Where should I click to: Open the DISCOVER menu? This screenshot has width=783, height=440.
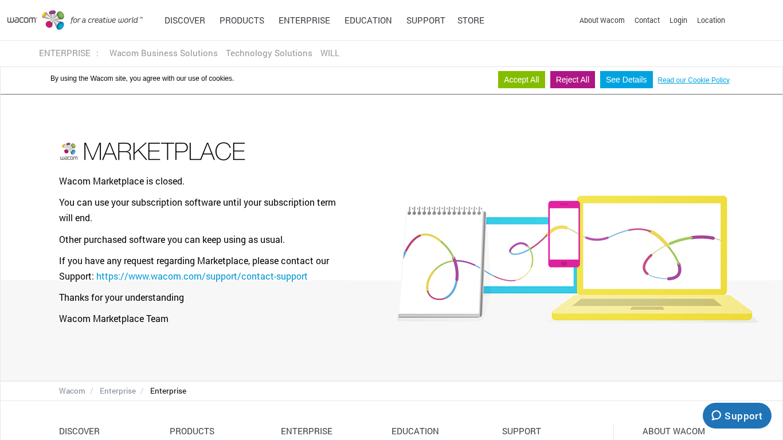point(185,21)
